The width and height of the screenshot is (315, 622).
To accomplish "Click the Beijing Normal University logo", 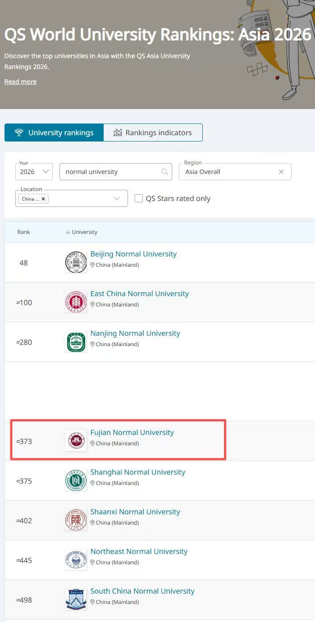I will point(76,262).
